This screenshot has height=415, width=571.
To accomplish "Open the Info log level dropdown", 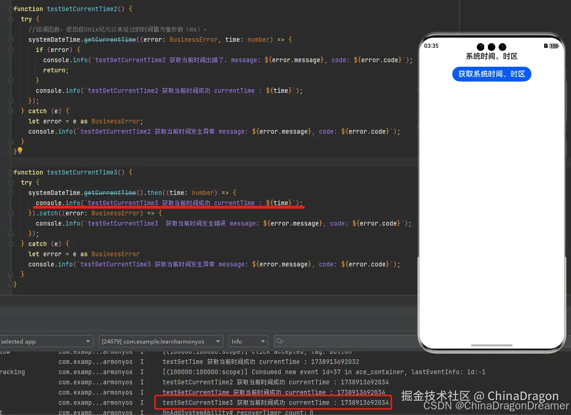I will (249, 341).
